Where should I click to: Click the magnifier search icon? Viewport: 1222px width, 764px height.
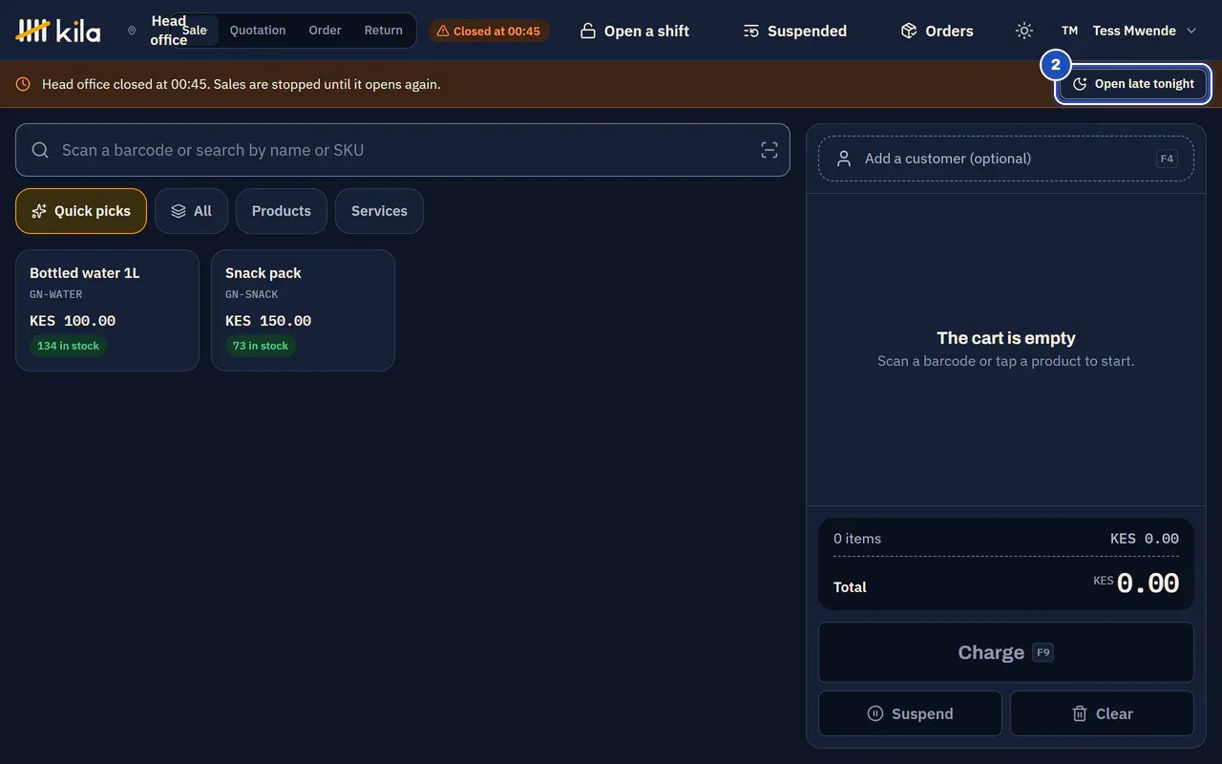click(x=40, y=150)
